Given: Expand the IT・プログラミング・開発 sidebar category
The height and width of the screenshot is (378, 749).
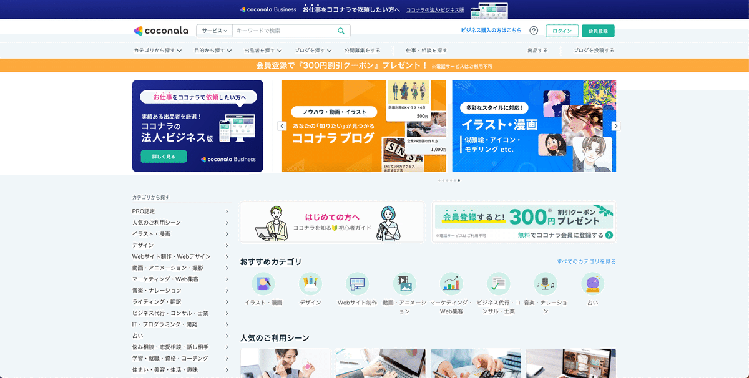Looking at the screenshot, I should 227,324.
